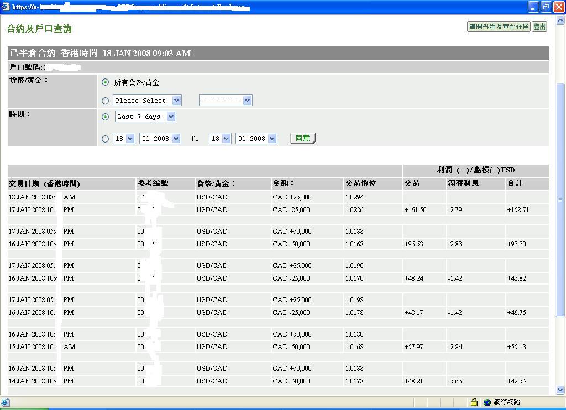Click the interest value -2.79
The image size is (566, 410).
[x=454, y=209]
